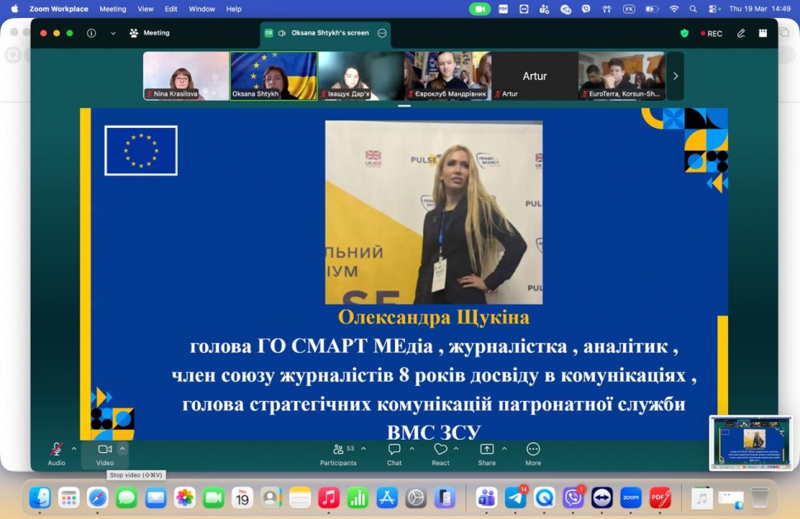Viewport: 800px width, 519px height.
Task: Select Nina Krasilova's video thumbnail
Action: point(186,76)
